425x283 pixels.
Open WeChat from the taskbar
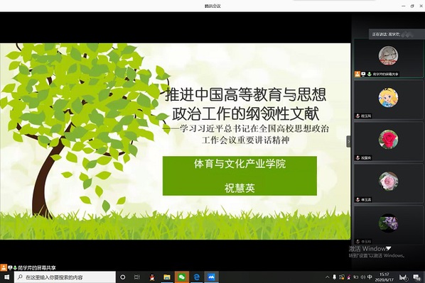[181, 277]
